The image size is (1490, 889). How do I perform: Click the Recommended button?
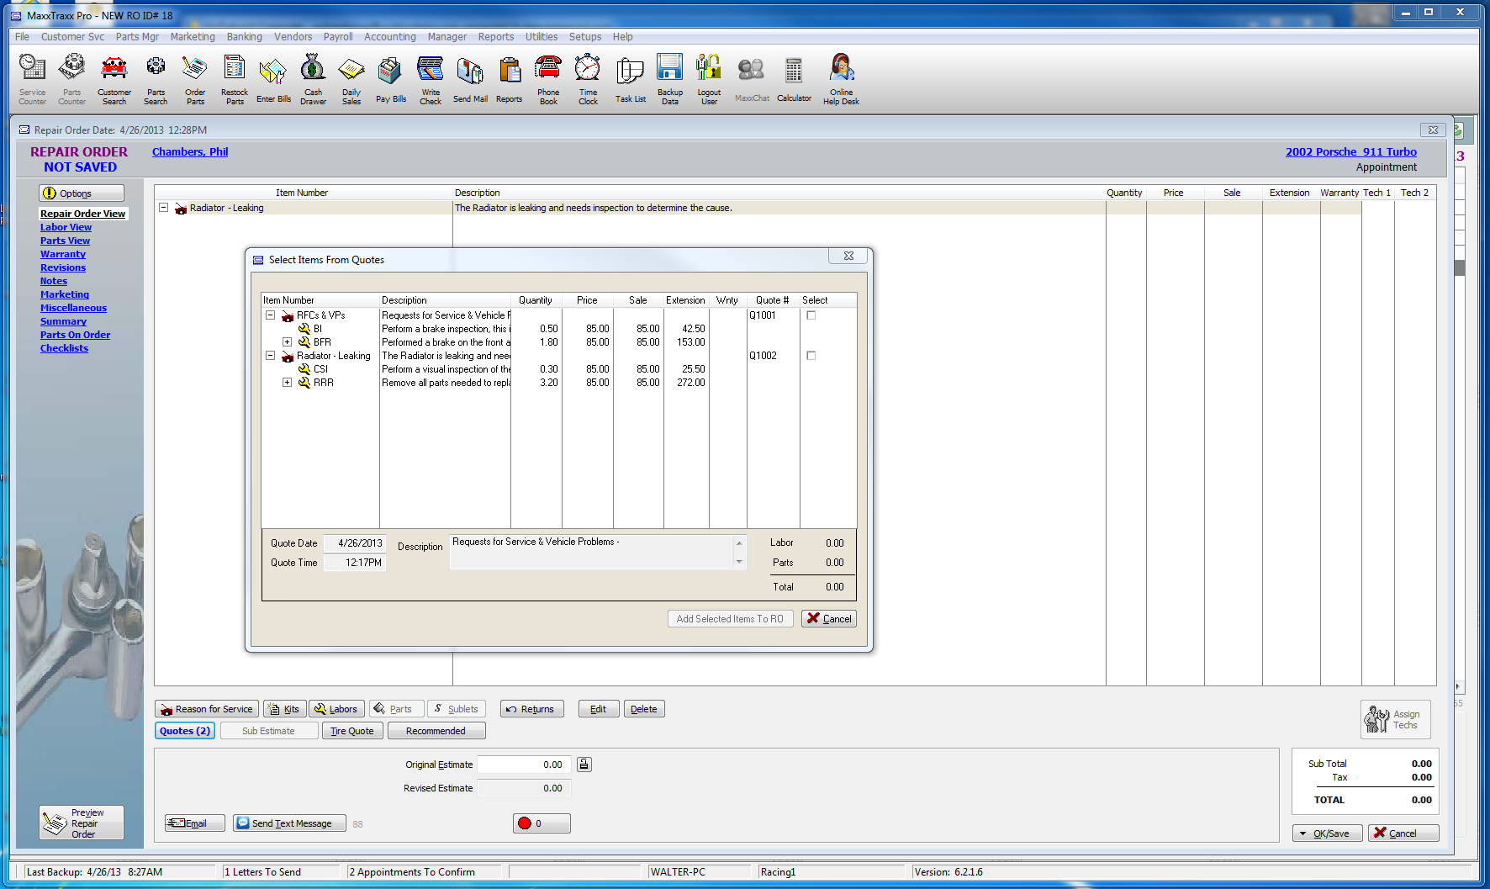click(x=436, y=731)
